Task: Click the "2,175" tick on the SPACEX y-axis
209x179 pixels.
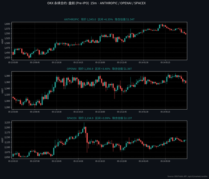Action: pos(7,132)
